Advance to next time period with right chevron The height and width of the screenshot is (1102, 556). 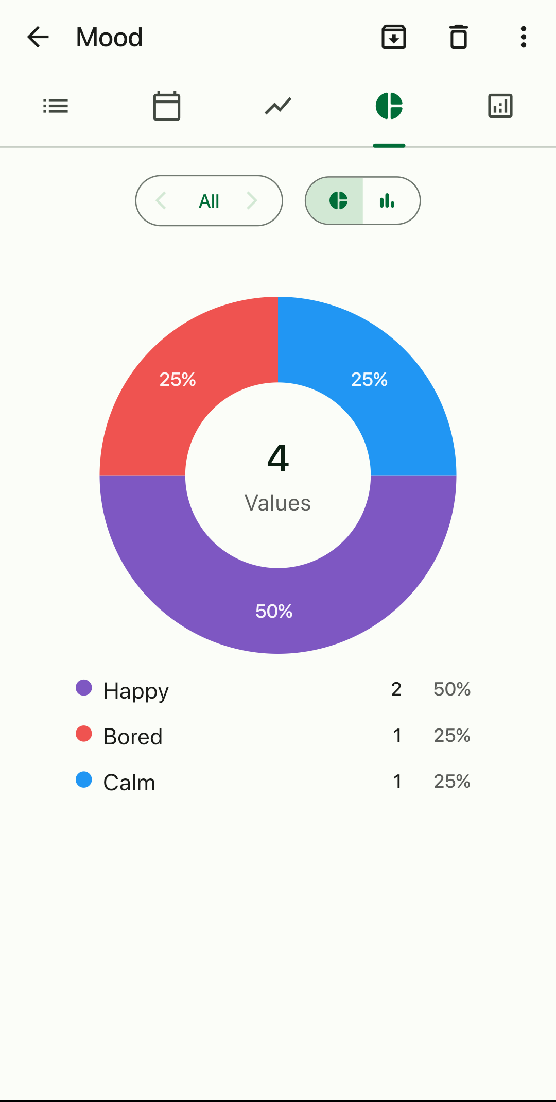click(x=252, y=200)
